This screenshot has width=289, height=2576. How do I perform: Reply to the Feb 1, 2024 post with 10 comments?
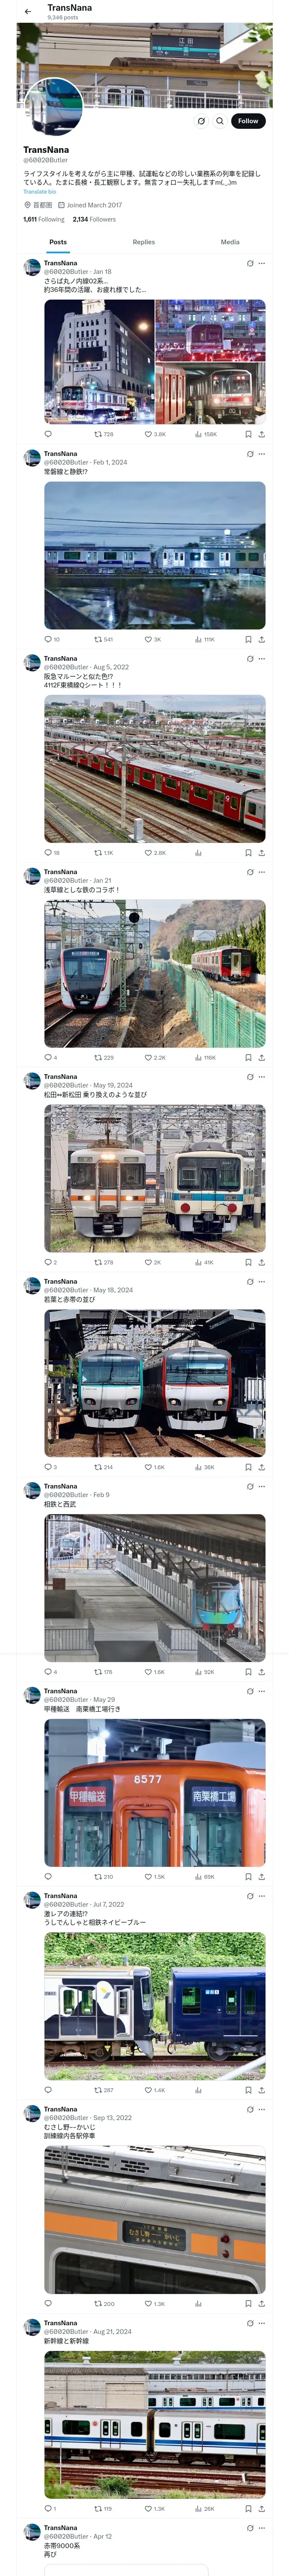[x=52, y=639]
